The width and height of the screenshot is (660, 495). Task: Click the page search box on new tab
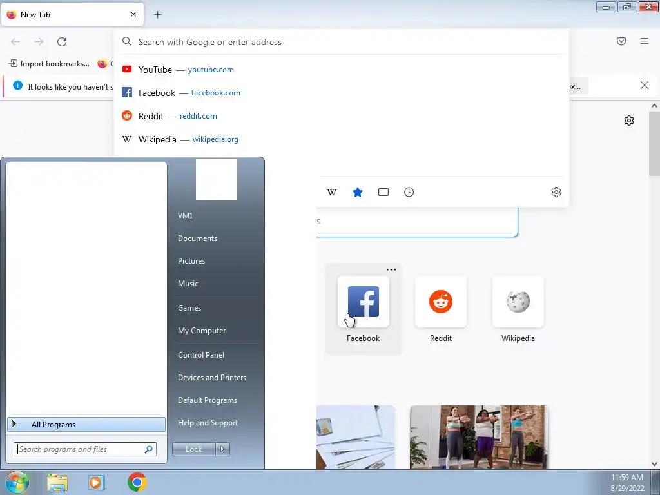[x=417, y=222]
